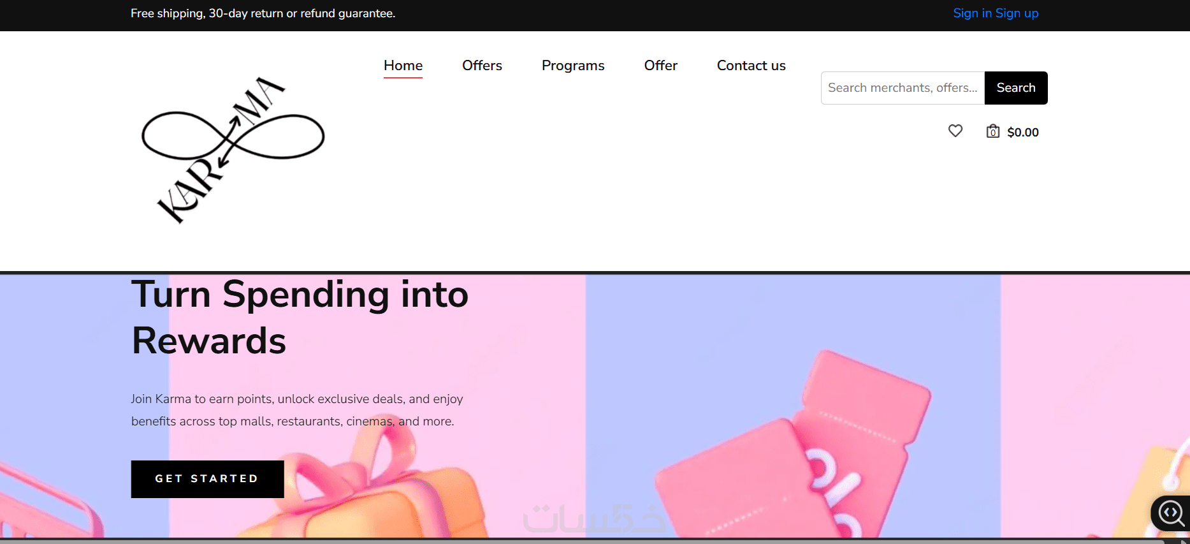The height and width of the screenshot is (544, 1190).
Task: Click the horizontal scrollbar at the bottom
Action: tap(583, 541)
